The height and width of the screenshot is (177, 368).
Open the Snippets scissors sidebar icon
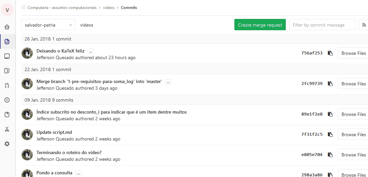click(7, 129)
